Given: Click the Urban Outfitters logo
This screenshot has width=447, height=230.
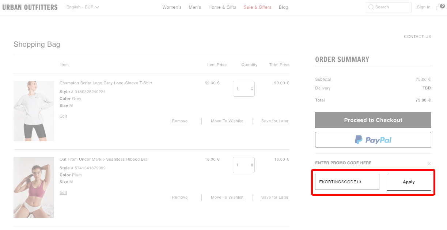Looking at the screenshot, I should (30, 7).
